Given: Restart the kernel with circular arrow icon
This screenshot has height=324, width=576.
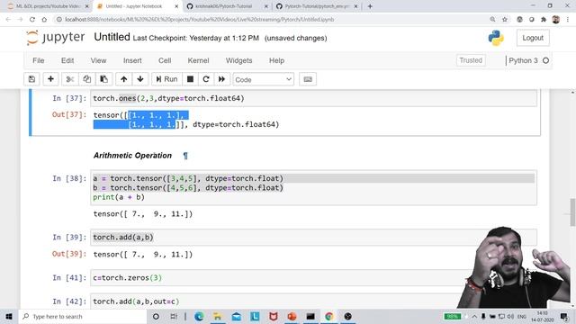Looking at the screenshot, I should tap(206, 79).
